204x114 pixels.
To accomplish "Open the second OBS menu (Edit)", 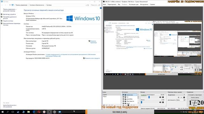I will click(x=112, y=4).
